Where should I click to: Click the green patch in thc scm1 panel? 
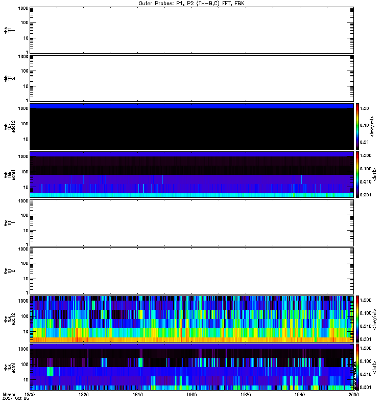[50, 371]
